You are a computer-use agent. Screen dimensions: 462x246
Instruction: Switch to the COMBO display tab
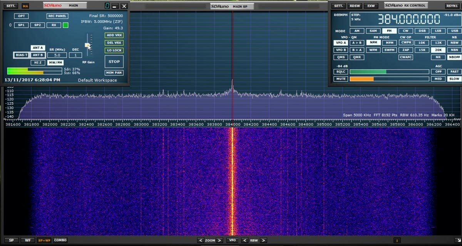[60, 240]
